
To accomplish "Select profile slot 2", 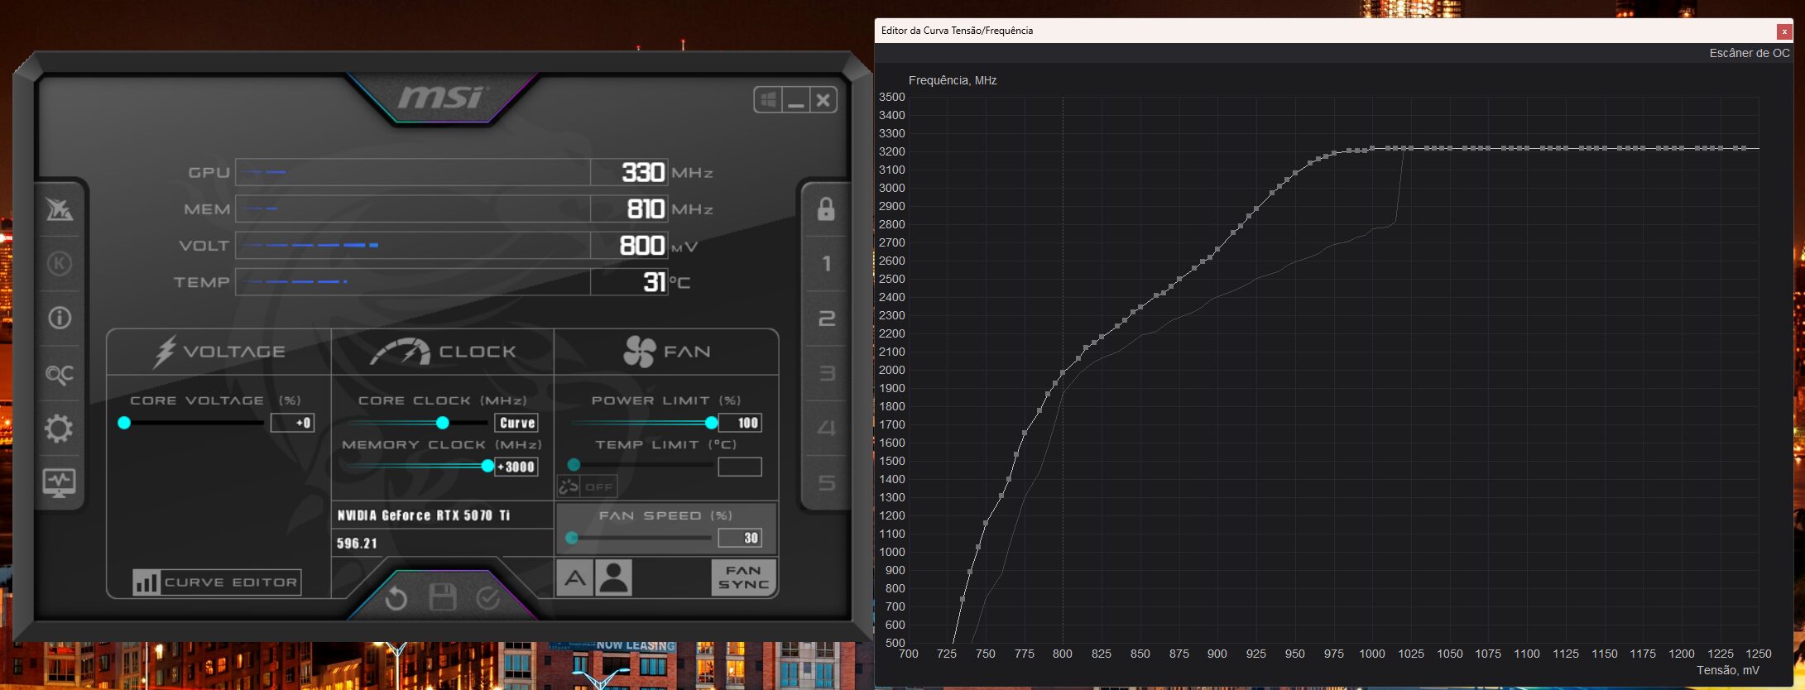I will 826,319.
